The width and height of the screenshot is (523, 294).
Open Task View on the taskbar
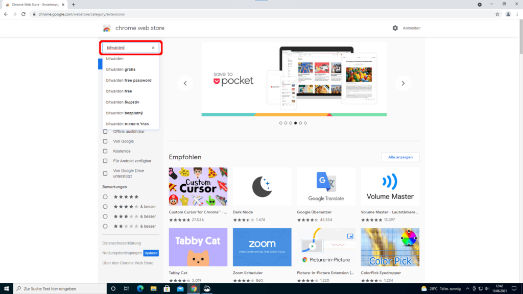tap(127, 289)
